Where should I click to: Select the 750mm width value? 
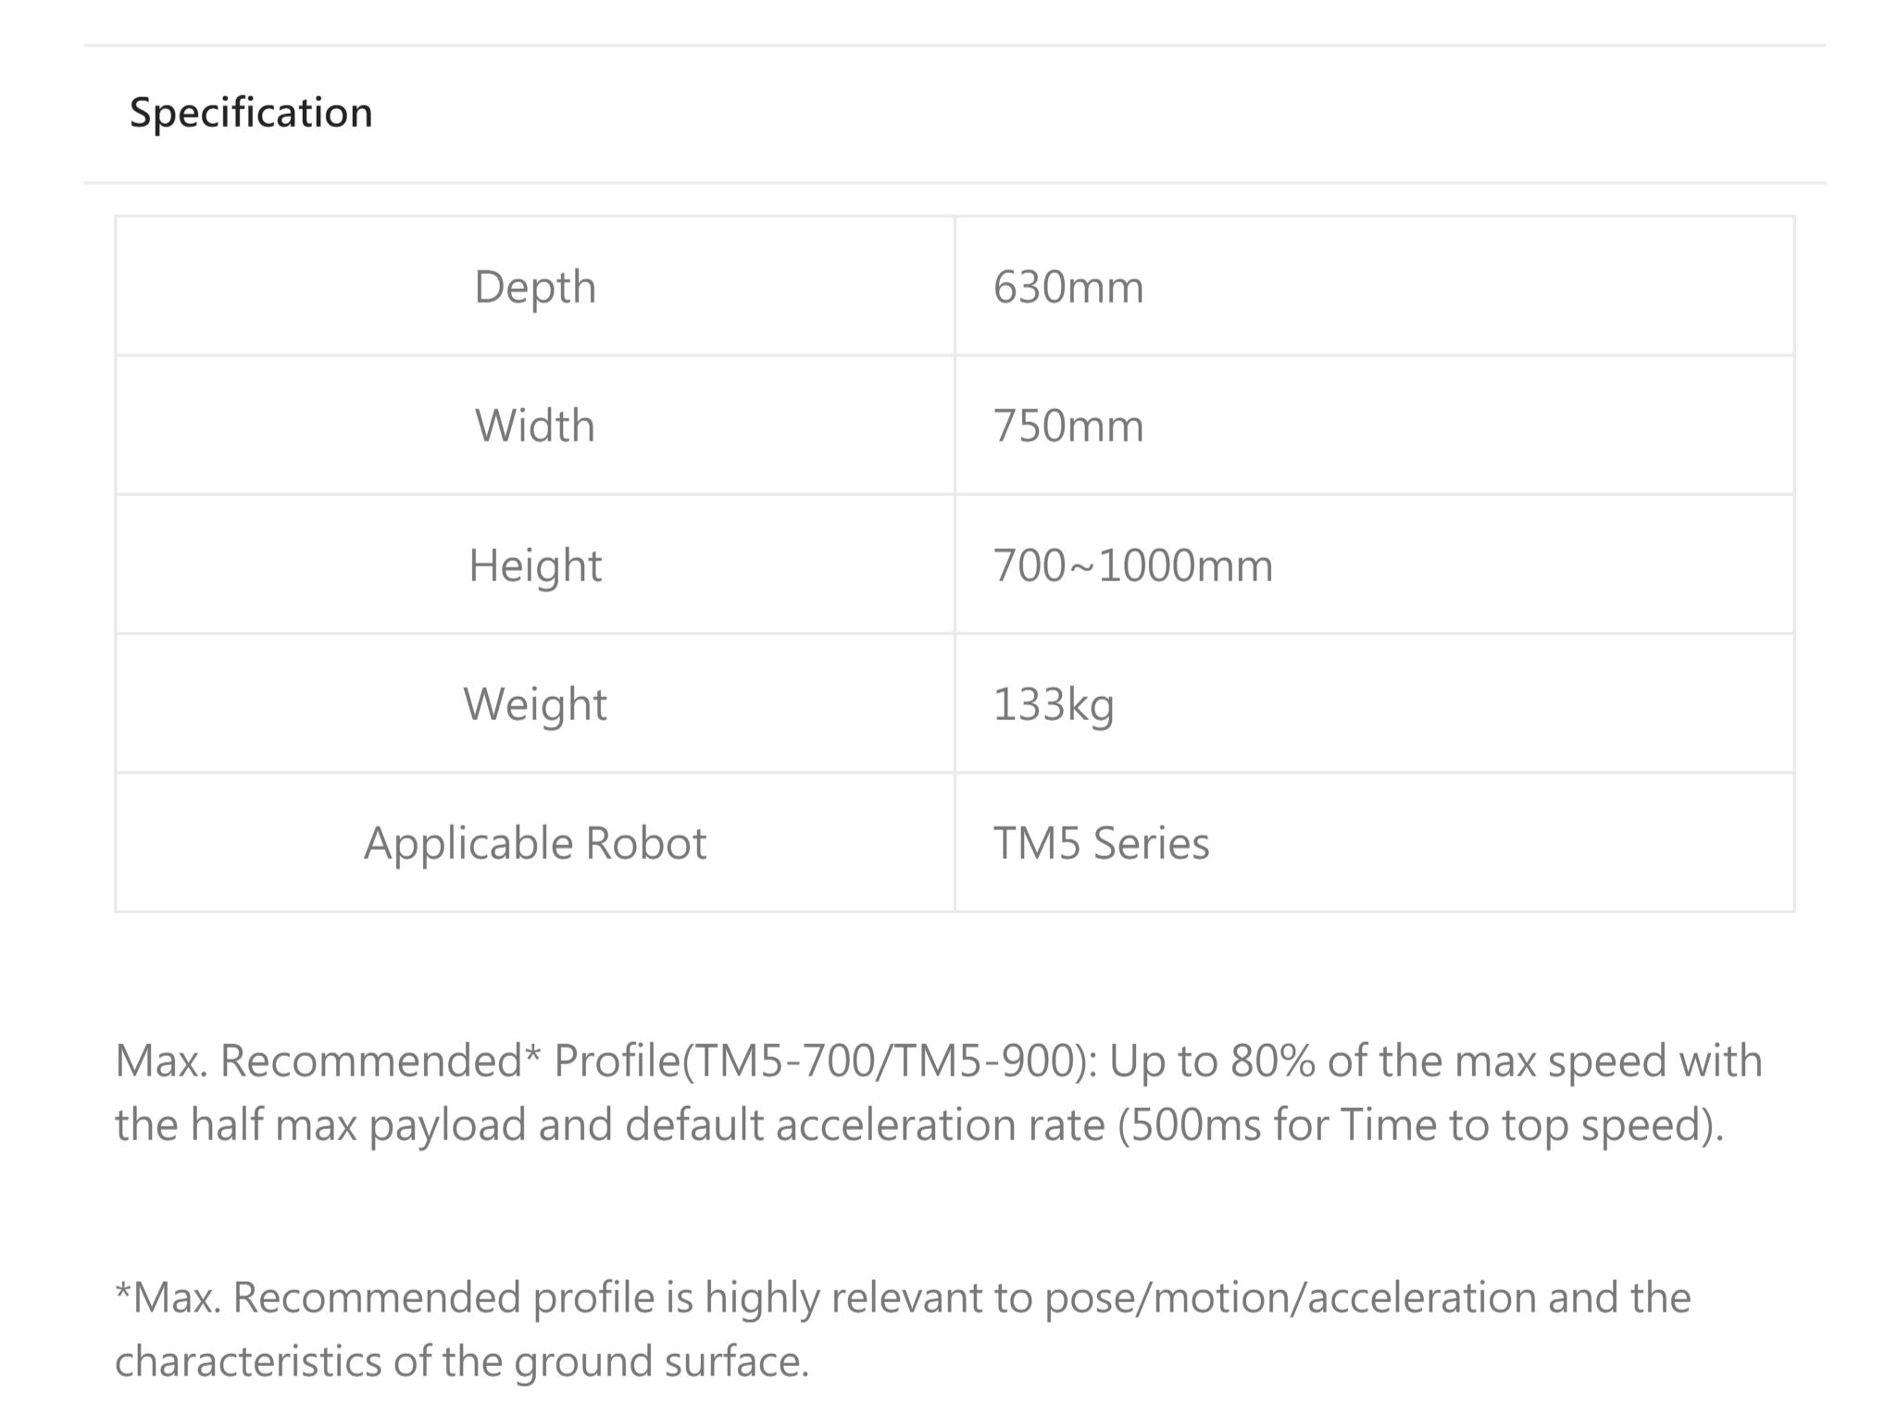(x=1068, y=426)
